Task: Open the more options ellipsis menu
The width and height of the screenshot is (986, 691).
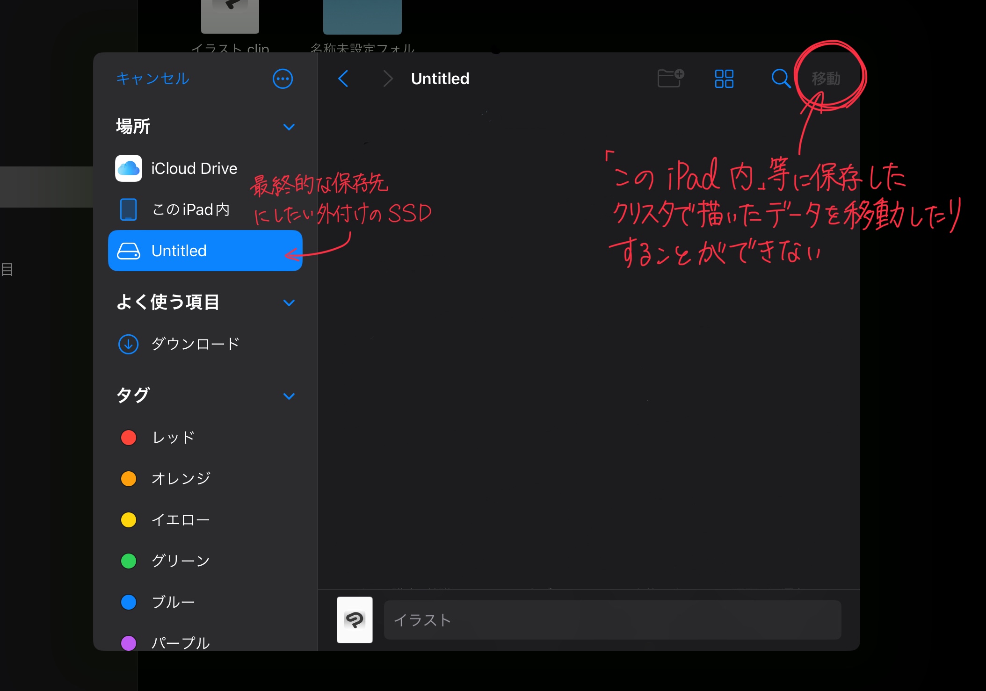Action: (x=283, y=79)
